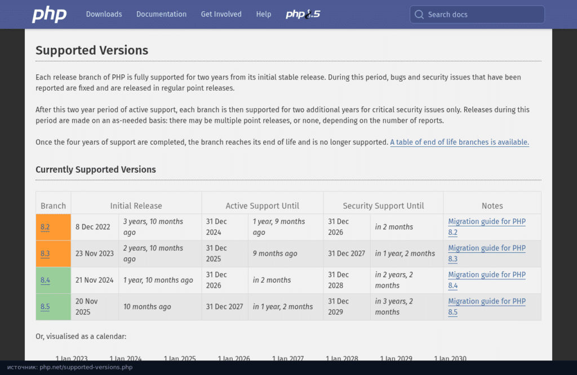Click the 8.2 branch link

pyautogui.click(x=45, y=227)
